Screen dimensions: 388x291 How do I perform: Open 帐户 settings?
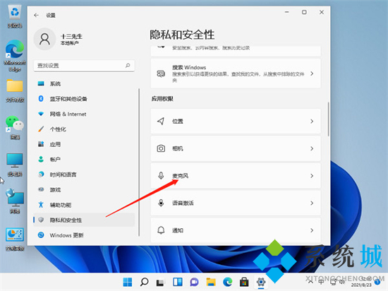click(x=84, y=159)
